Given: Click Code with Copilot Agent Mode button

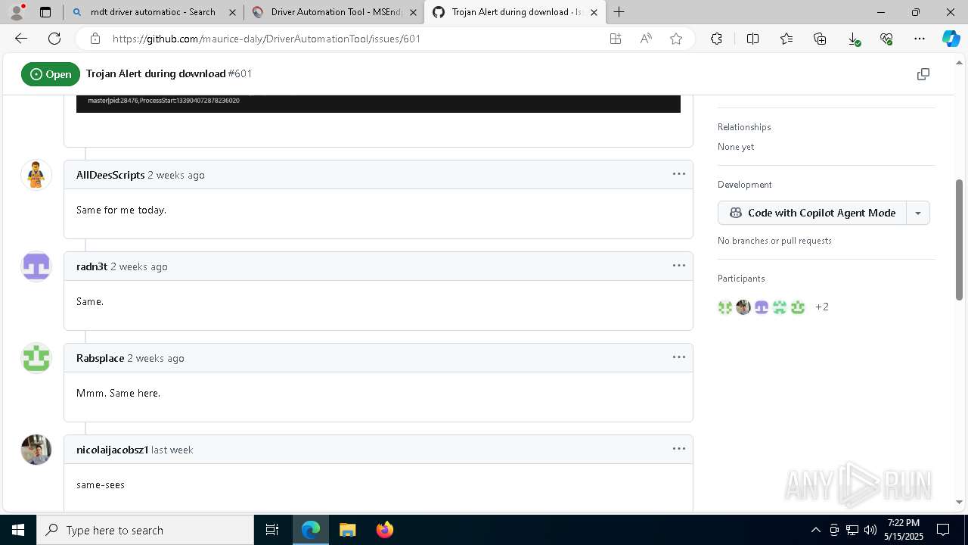Looking at the screenshot, I should (812, 213).
